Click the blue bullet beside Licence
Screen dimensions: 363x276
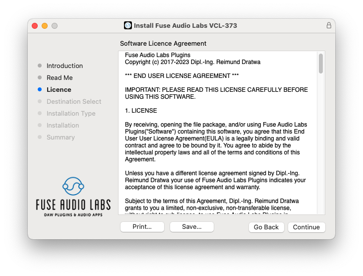coord(40,89)
